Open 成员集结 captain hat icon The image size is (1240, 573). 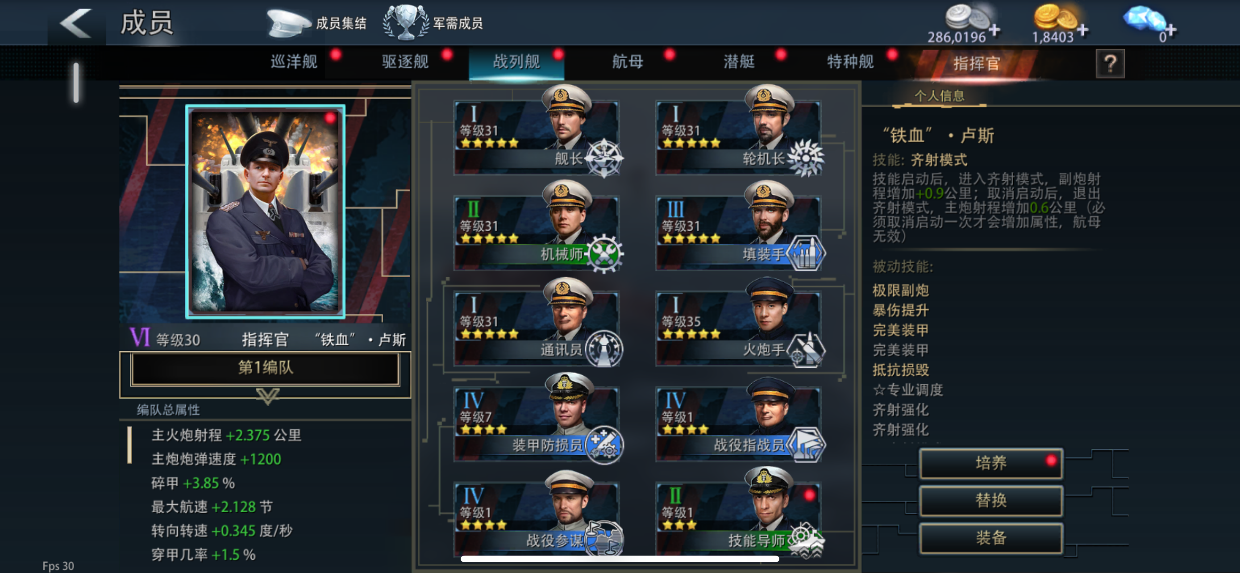[288, 23]
